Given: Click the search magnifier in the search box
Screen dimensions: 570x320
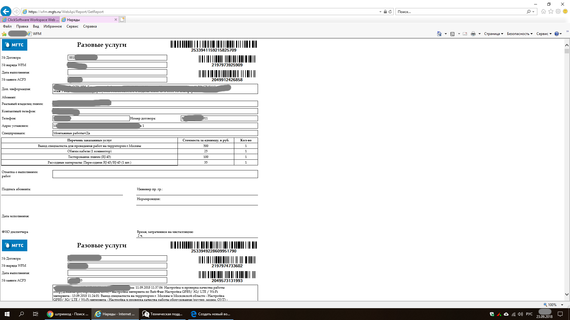Looking at the screenshot, I should 529,12.
